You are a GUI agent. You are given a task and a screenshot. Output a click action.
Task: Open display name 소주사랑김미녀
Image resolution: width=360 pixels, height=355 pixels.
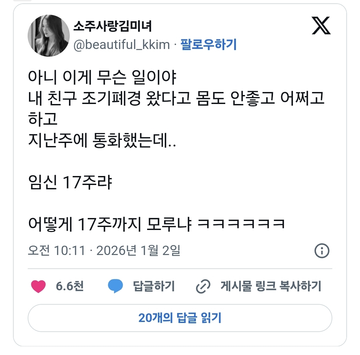click(x=112, y=26)
